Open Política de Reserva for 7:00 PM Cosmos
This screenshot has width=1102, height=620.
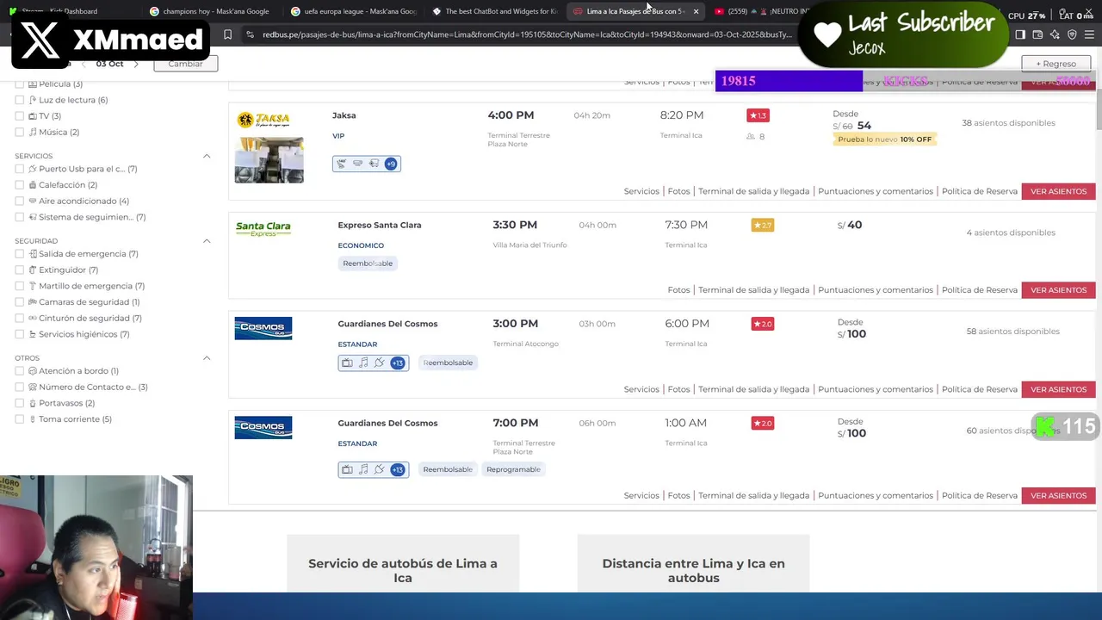click(980, 496)
